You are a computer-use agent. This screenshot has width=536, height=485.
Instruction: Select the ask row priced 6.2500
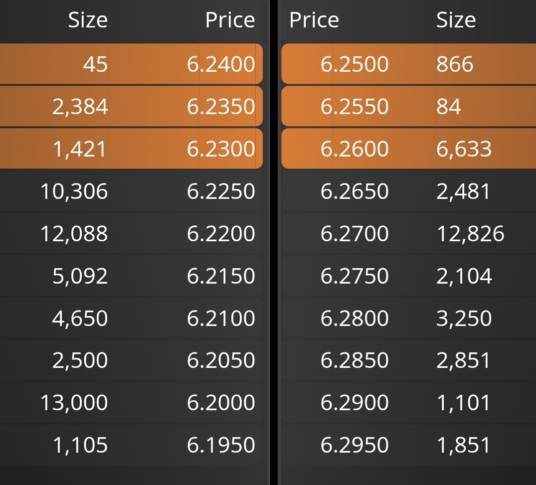[408, 64]
